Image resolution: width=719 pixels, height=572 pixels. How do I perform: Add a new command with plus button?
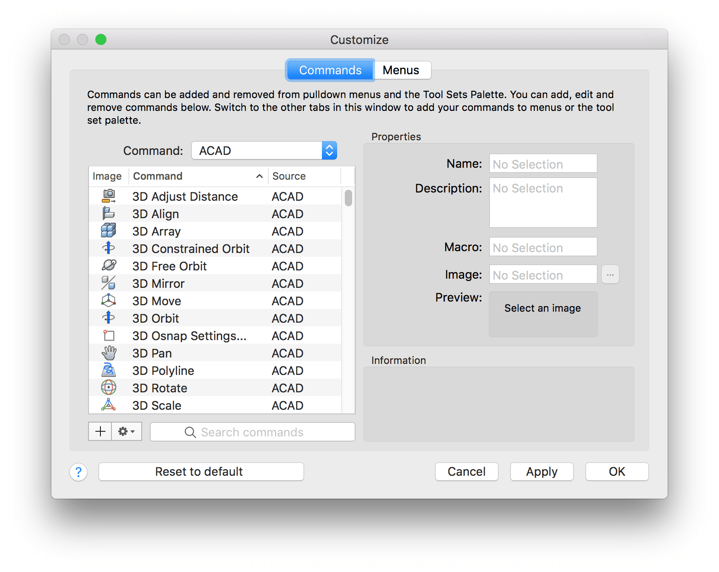100,432
